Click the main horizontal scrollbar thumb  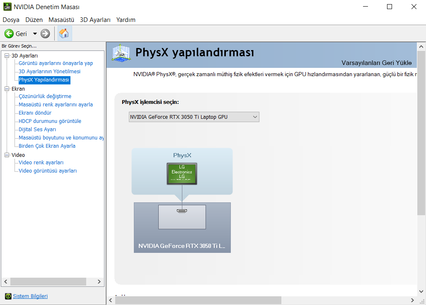tap(198, 300)
